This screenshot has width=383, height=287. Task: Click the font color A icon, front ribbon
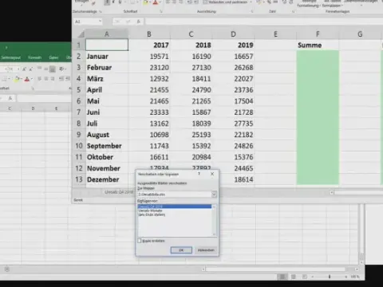pyautogui.click(x=156, y=2)
